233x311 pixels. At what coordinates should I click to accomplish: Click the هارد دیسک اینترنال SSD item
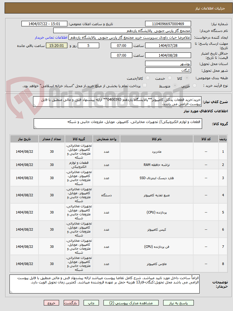(156, 178)
